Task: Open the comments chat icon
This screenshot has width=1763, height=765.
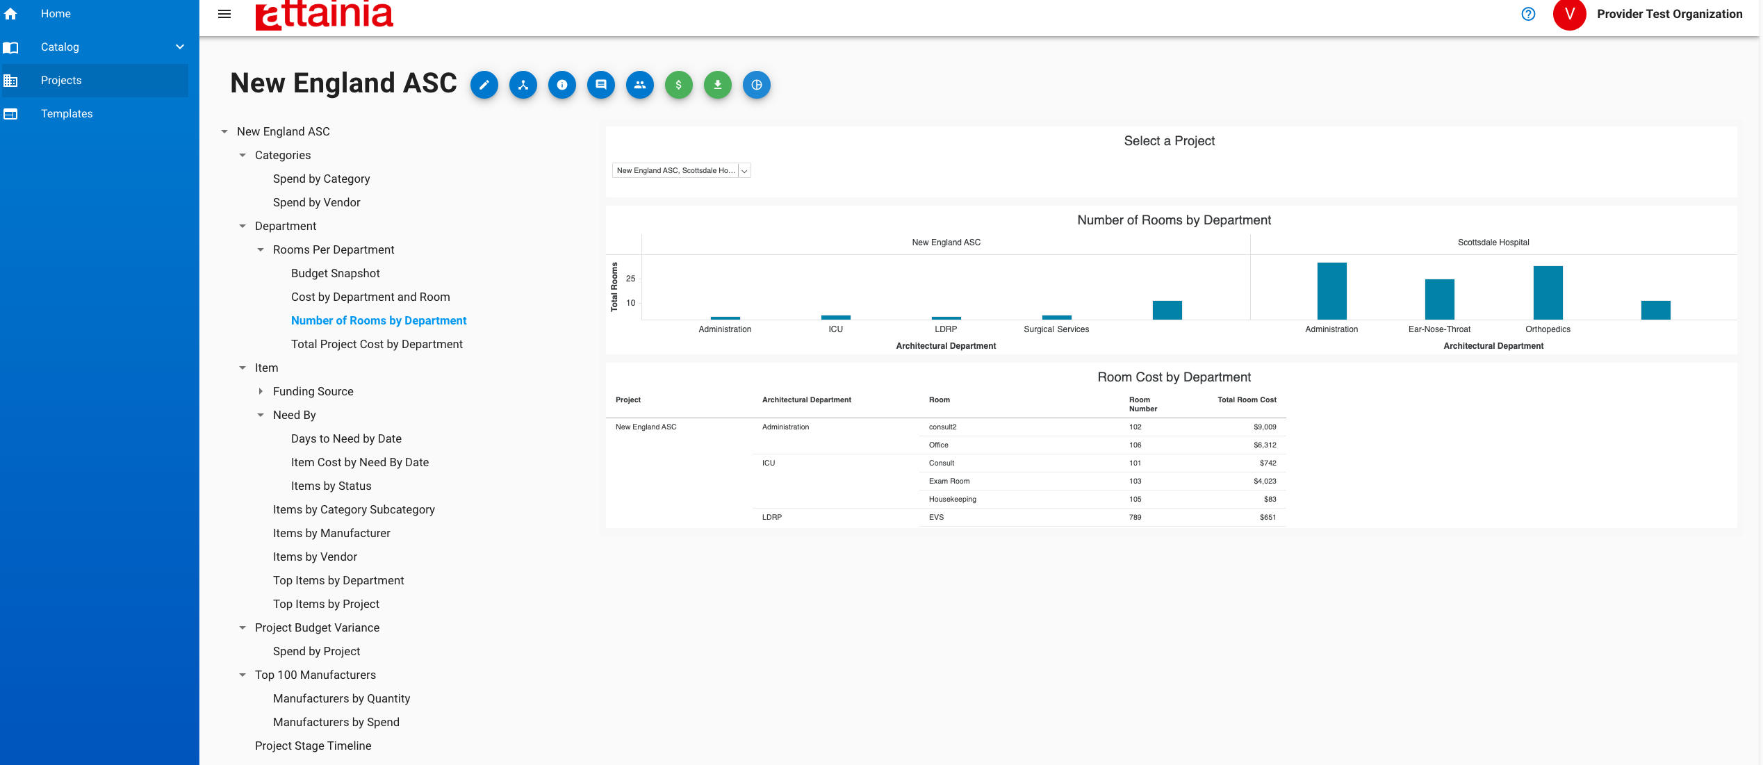Action: (601, 85)
